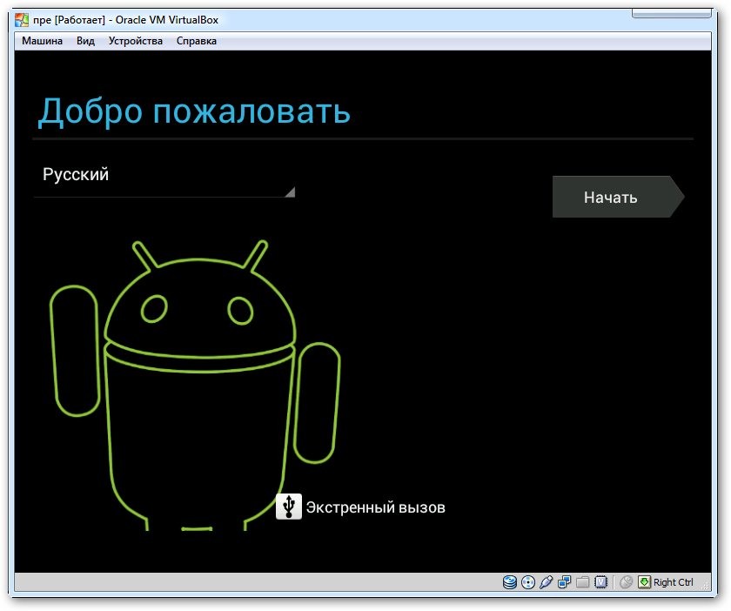
Task: Click the virtualization chip status icon
Action: tap(601, 582)
